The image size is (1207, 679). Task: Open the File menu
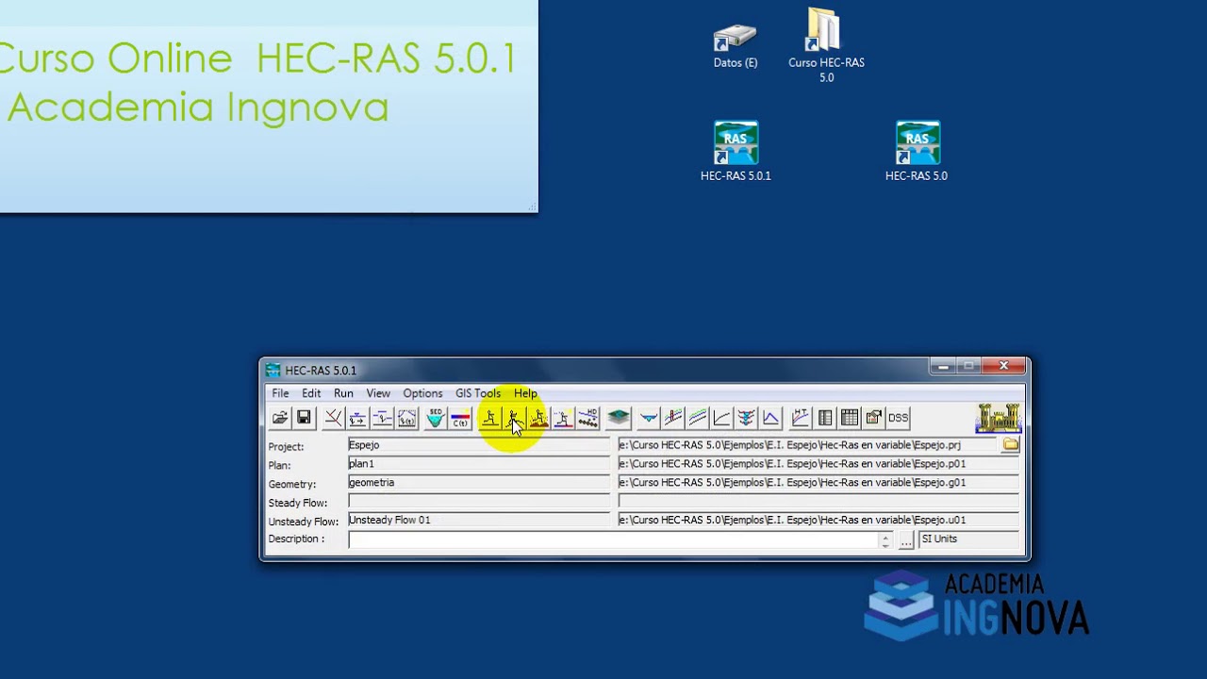(280, 393)
